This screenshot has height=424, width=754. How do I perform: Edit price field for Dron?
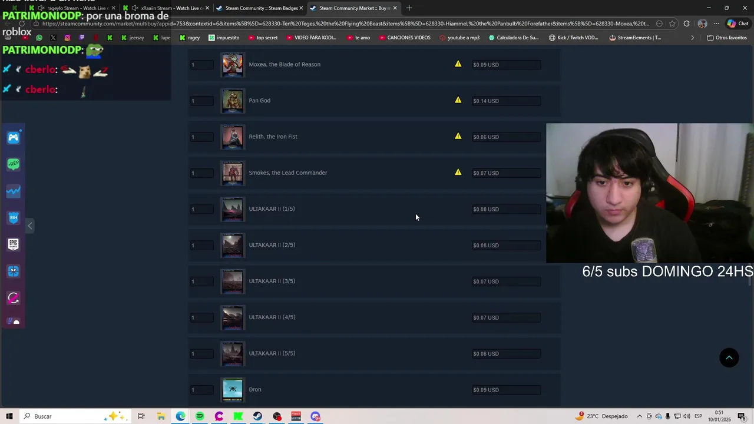click(506, 390)
